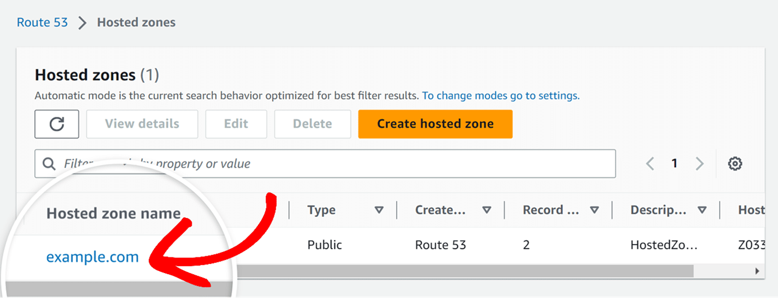This screenshot has width=778, height=298.
Task: Click To change modes go to settings
Action: click(501, 96)
